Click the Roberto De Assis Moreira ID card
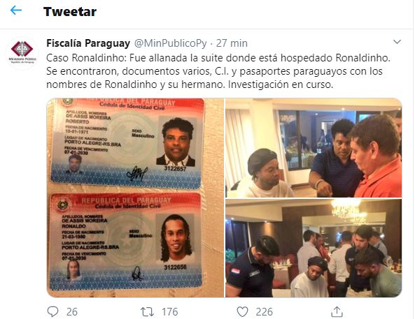Viewport: 415px width, 319px height. [x=127, y=142]
